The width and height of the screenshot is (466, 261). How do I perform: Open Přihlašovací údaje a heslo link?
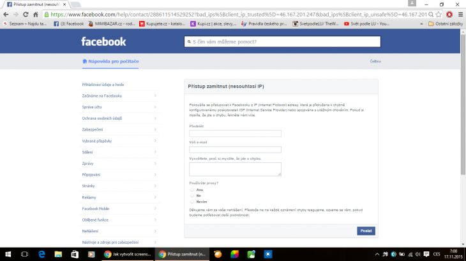103,85
